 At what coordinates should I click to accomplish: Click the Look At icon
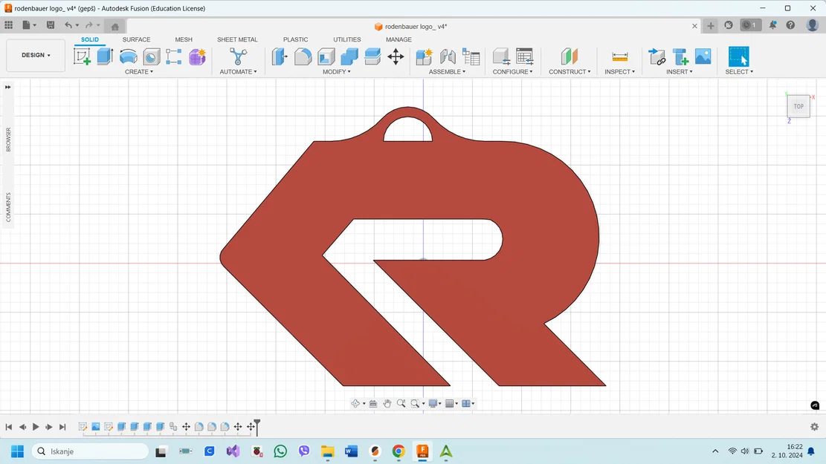(373, 404)
